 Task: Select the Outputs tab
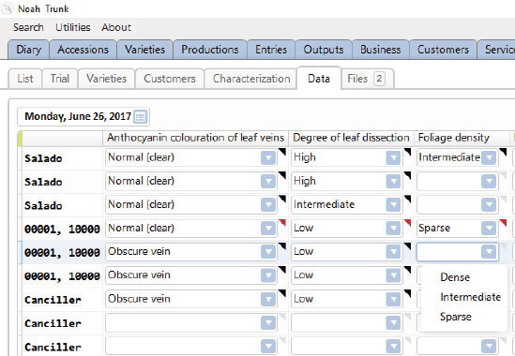pyautogui.click(x=324, y=50)
